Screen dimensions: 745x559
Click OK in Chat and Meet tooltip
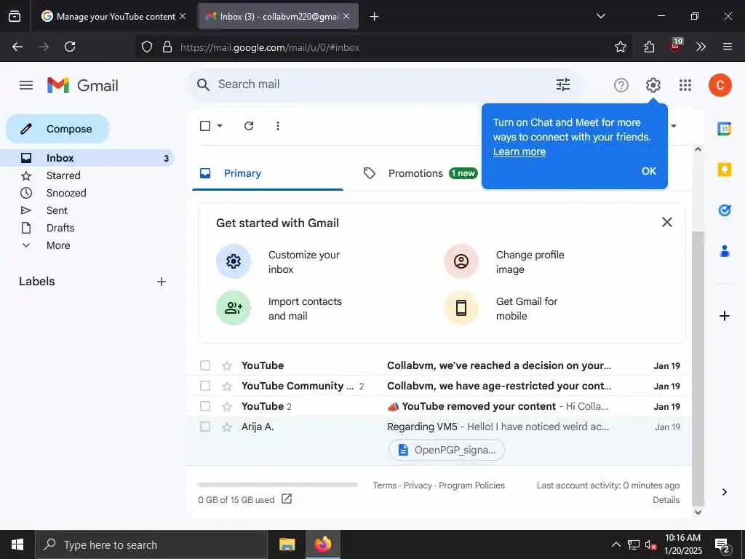click(x=648, y=171)
